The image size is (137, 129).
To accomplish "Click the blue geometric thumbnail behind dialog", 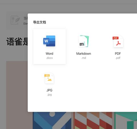I will 52,120.
